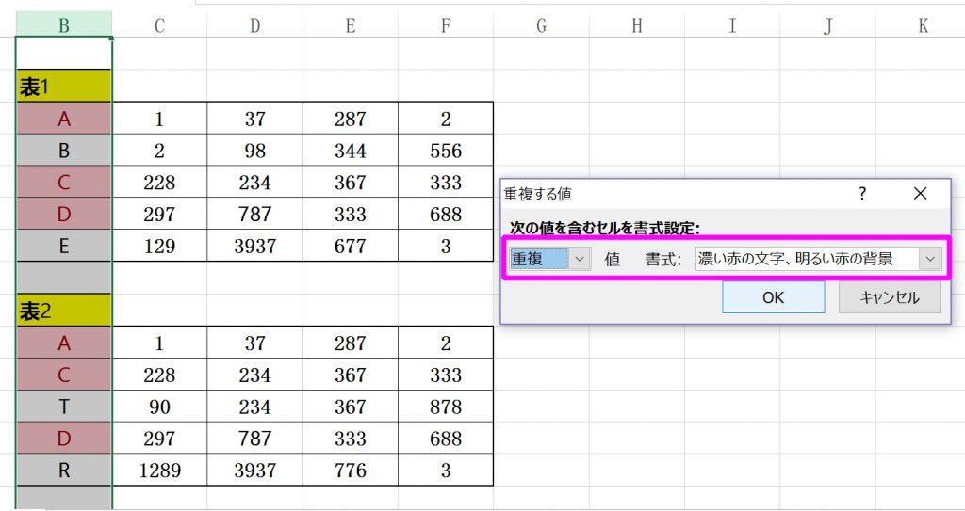Click cell labeled T in table 2
Image resolution: width=965 pixels, height=511 pixels.
tap(64, 407)
